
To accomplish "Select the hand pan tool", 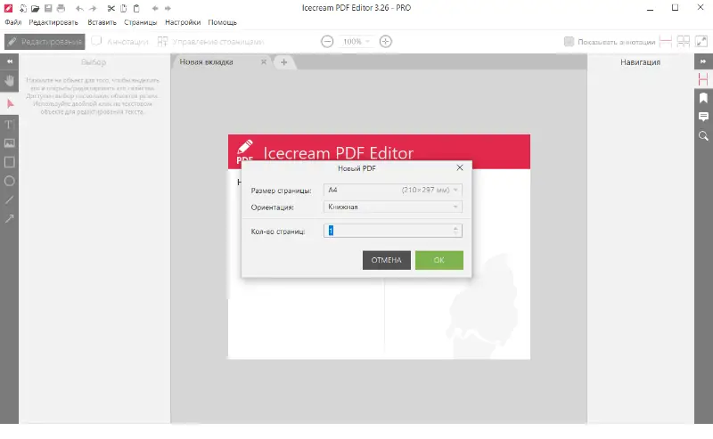I will [9, 81].
